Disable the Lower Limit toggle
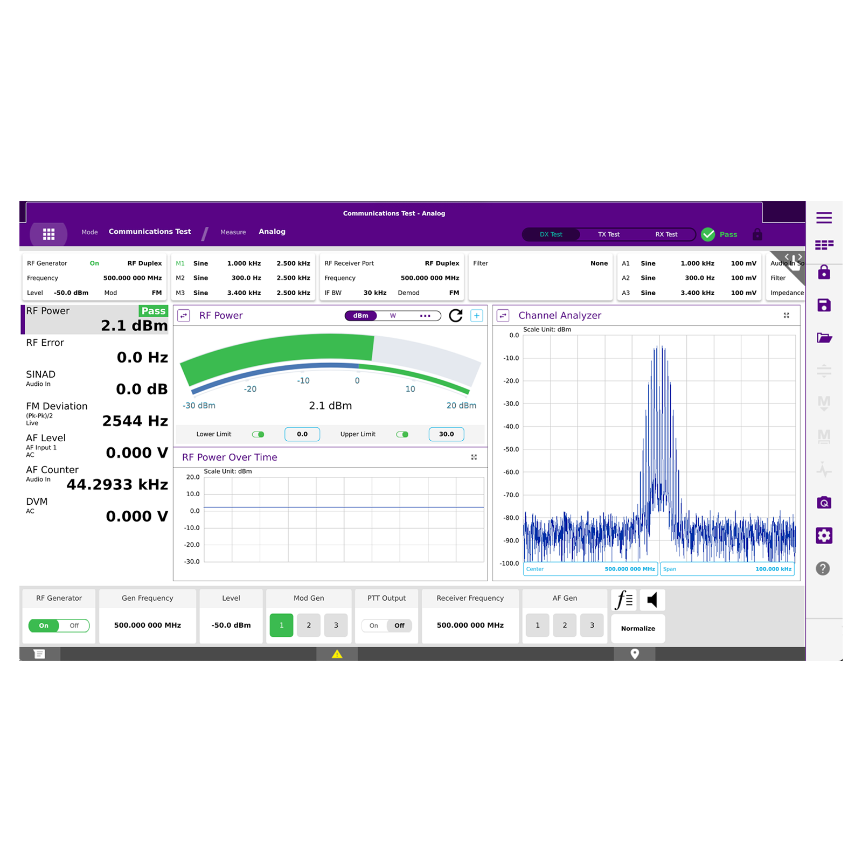The width and height of the screenshot is (862, 862). tap(258, 434)
